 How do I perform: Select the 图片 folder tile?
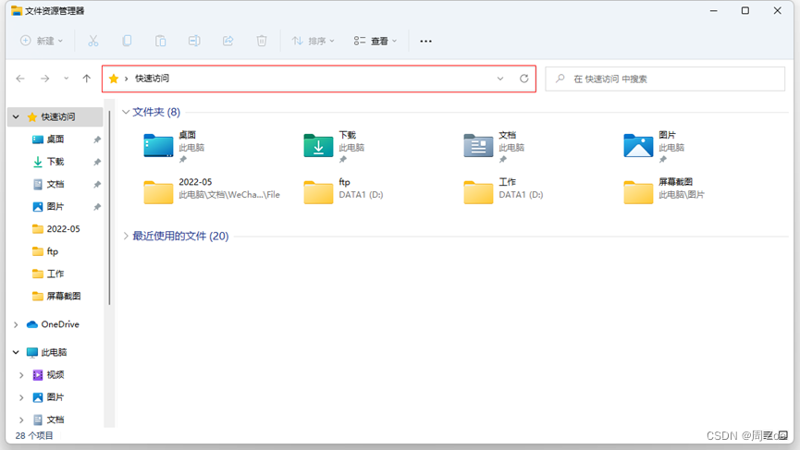pos(655,146)
